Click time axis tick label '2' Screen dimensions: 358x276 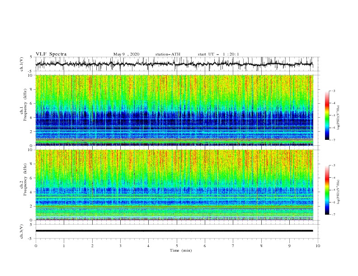92,246
